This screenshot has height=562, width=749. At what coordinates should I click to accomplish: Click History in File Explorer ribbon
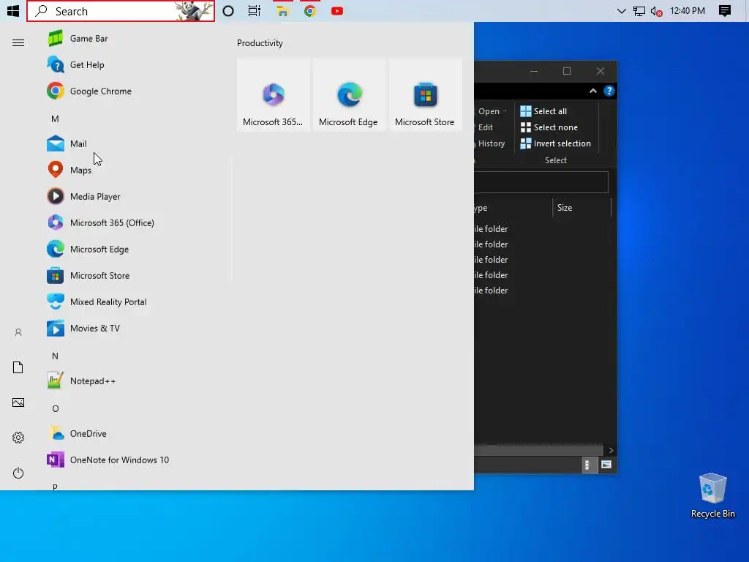[x=491, y=143]
